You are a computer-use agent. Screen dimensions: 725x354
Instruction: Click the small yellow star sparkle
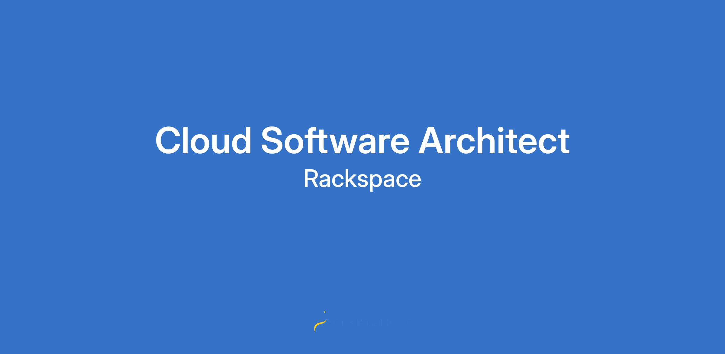coord(325,312)
